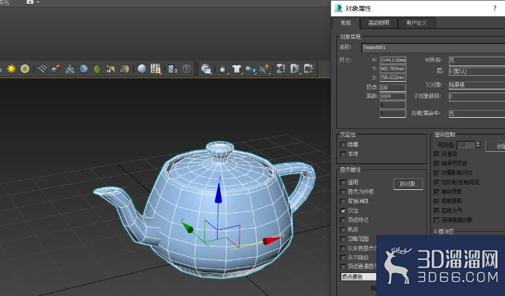
Task: Click the 名称 field containing Teapot001
Action: 433,48
